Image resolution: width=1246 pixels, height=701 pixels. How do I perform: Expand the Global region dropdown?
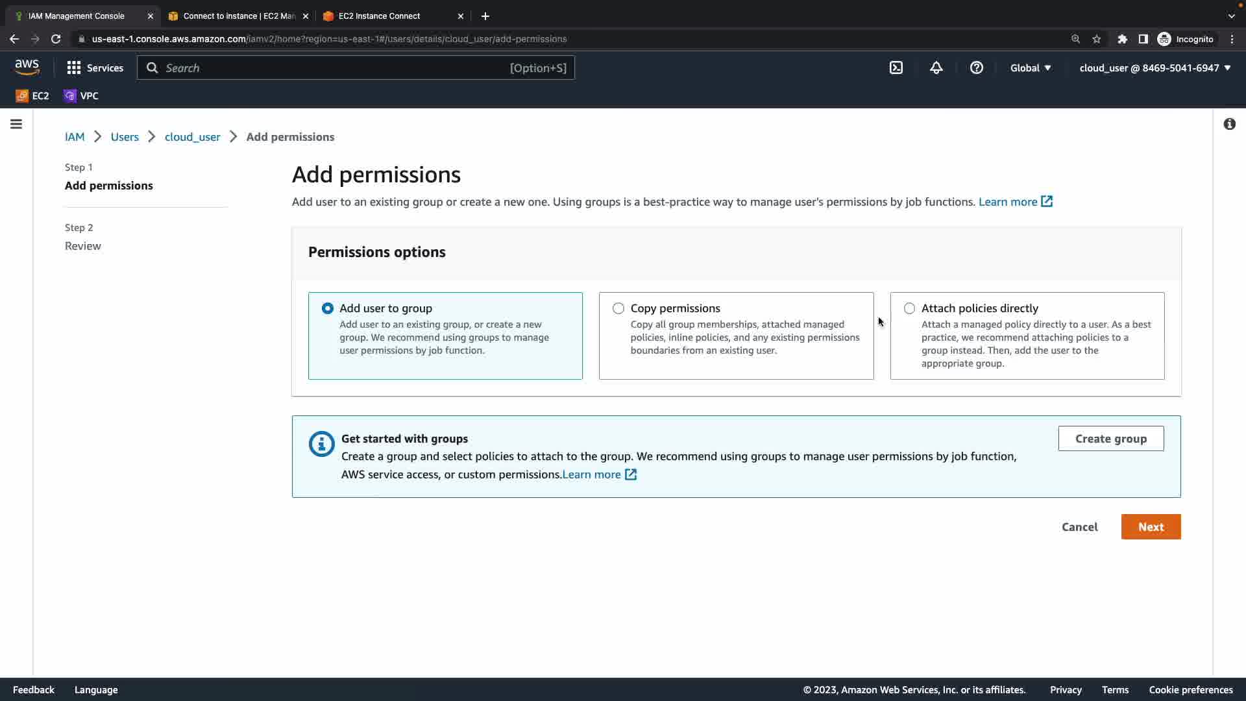[1031, 68]
